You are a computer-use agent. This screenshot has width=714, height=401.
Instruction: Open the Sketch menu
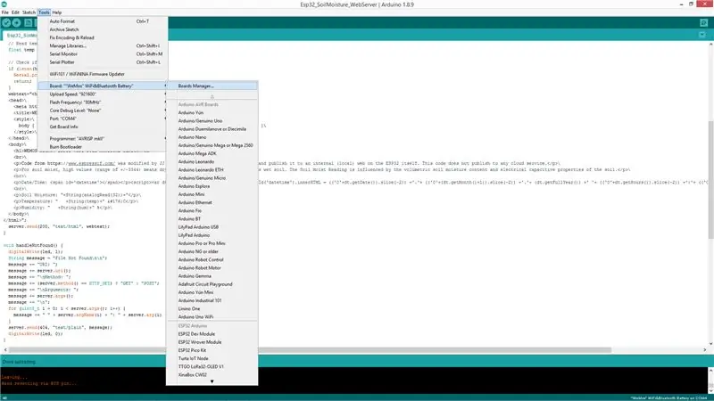point(29,12)
